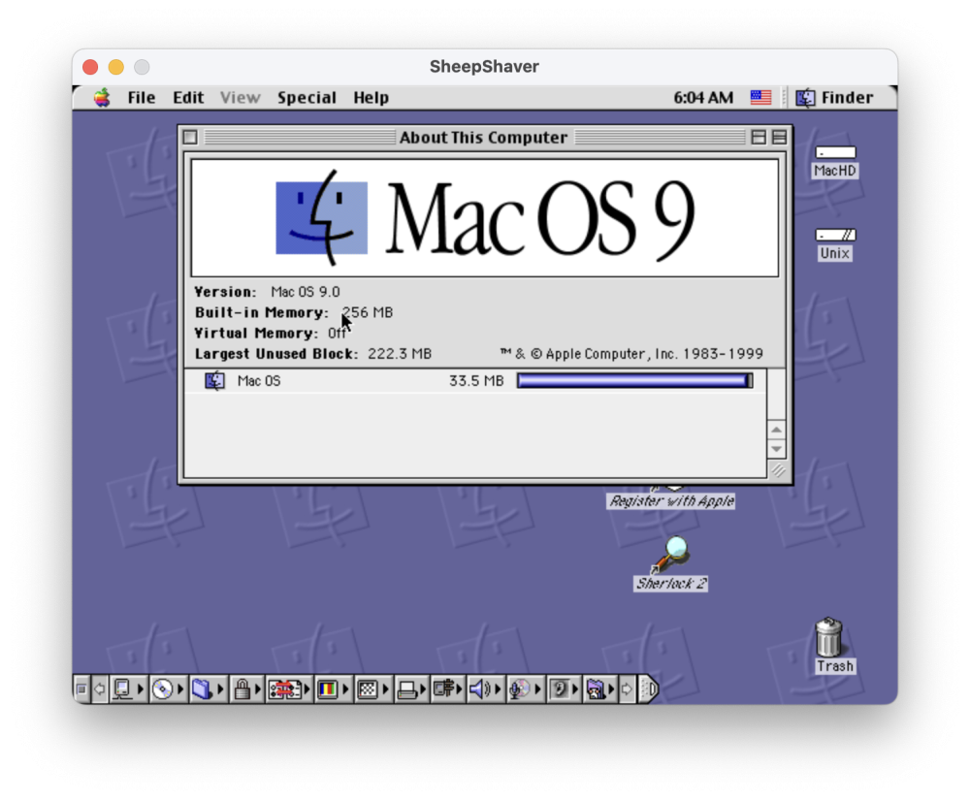Select the Trash can on desktop
Screen dimensions: 970x800
(x=829, y=637)
